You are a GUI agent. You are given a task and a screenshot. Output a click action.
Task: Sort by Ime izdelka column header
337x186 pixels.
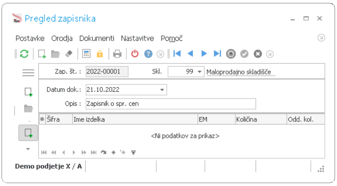point(135,119)
